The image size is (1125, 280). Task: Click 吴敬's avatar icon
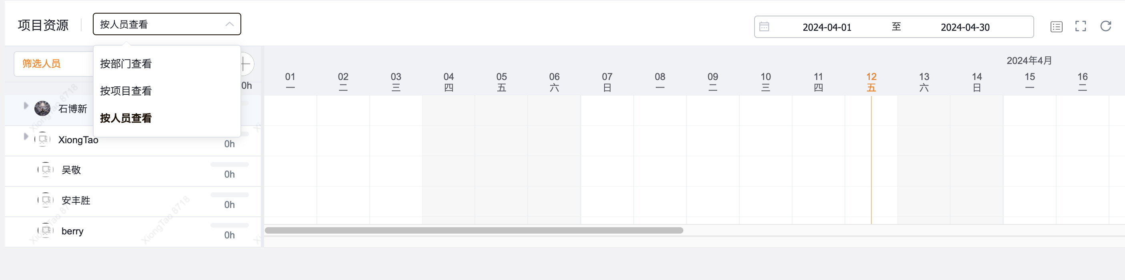[x=46, y=170]
